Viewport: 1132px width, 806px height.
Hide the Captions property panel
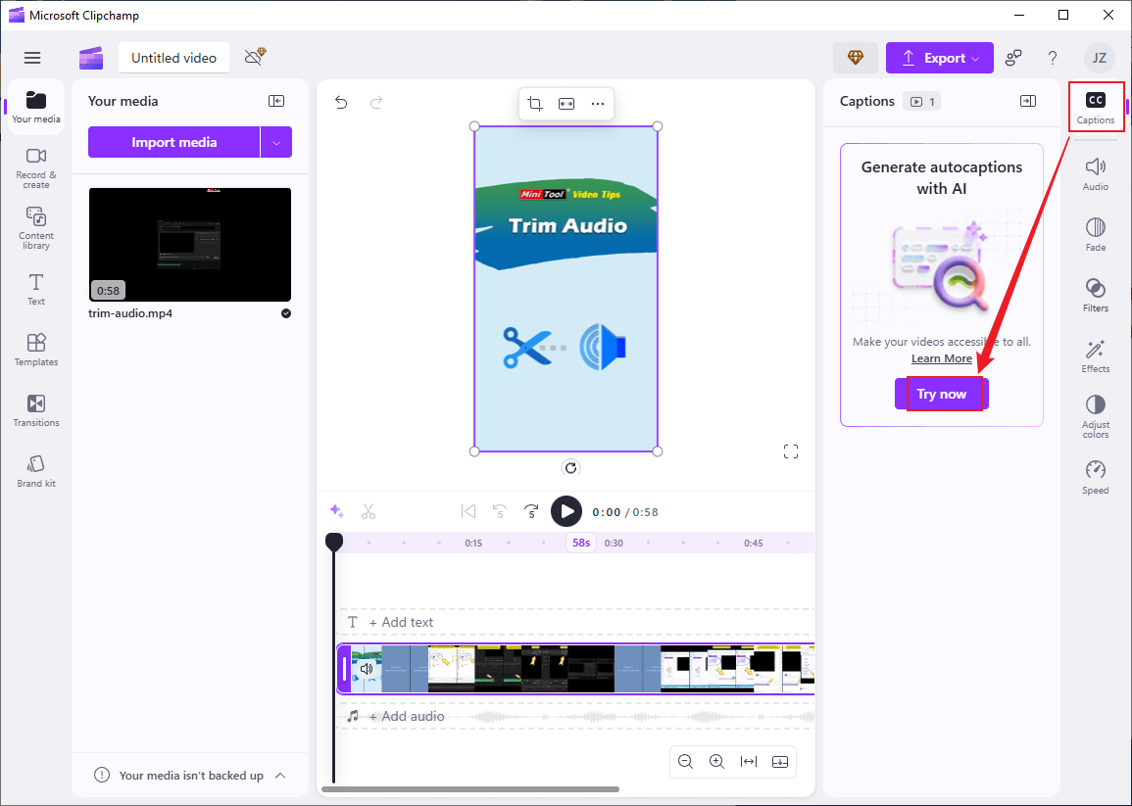click(x=1027, y=101)
